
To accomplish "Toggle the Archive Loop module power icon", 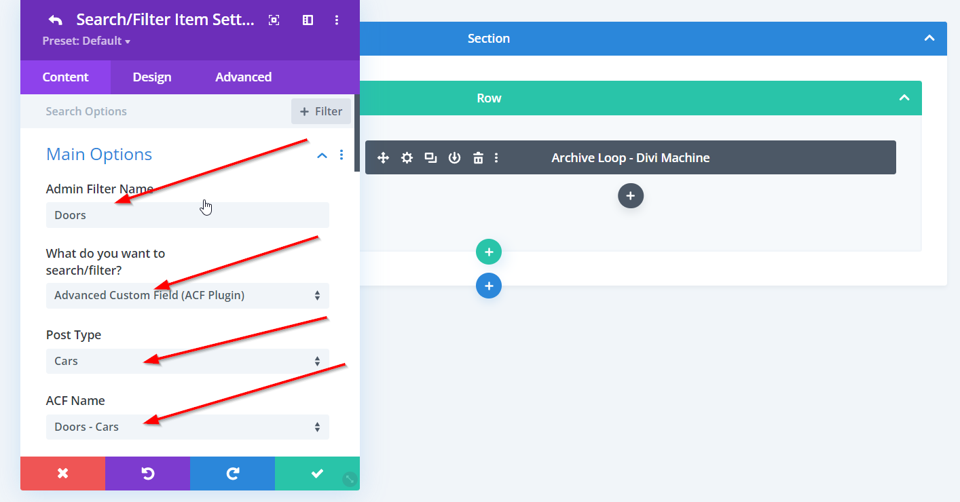I will [x=454, y=158].
